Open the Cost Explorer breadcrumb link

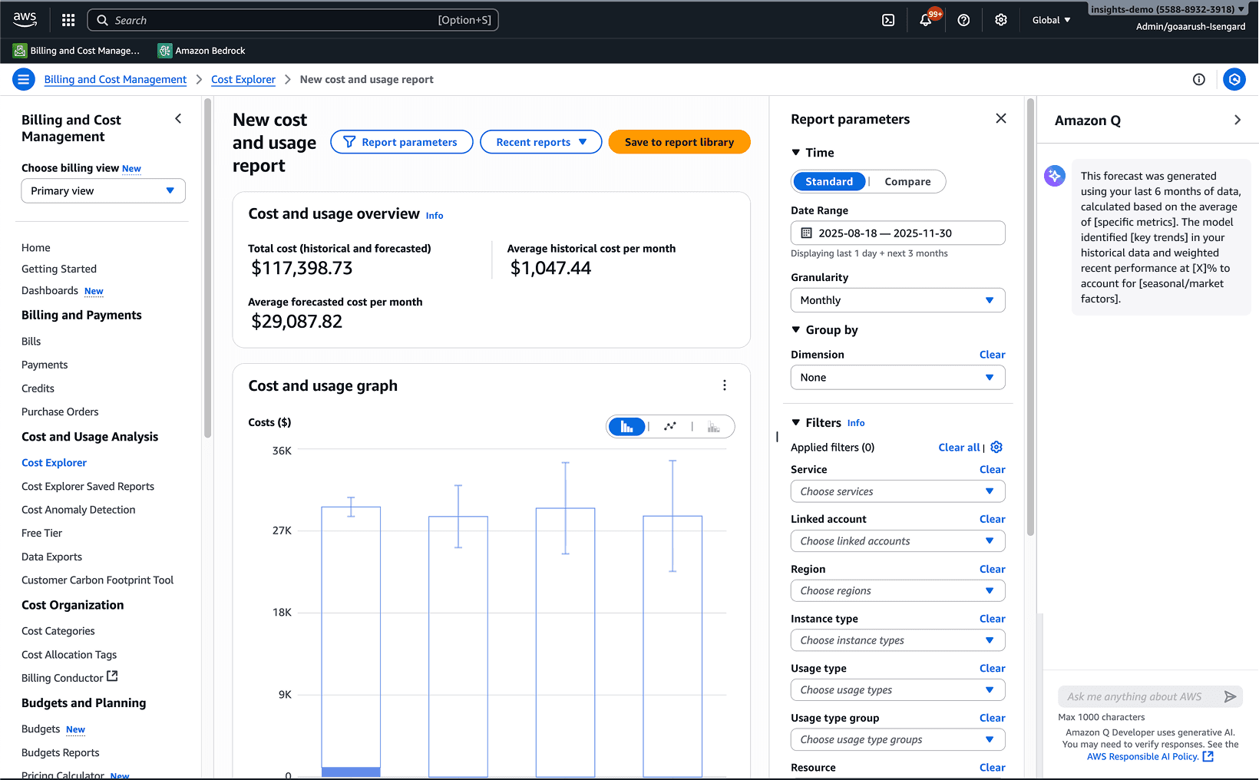243,79
